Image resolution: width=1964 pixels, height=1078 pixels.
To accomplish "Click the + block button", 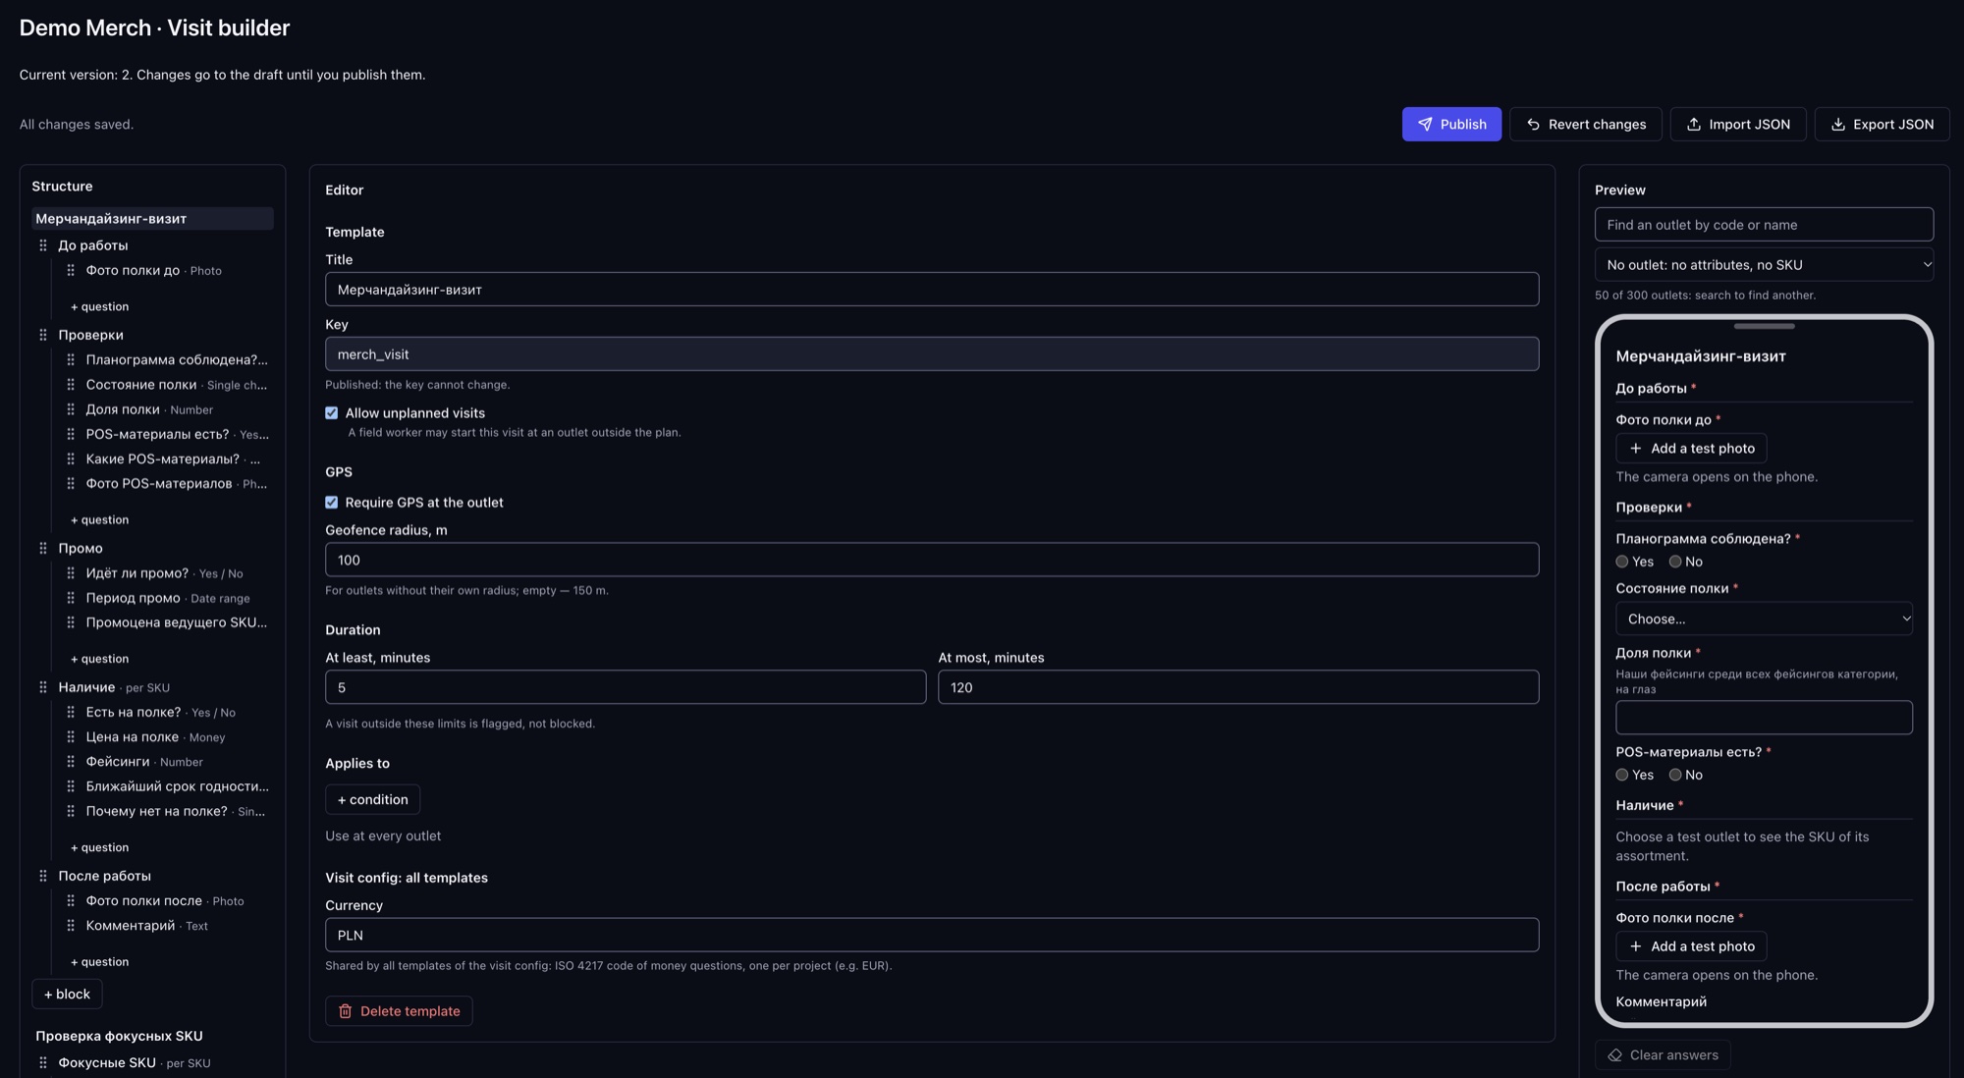I will coord(67,994).
